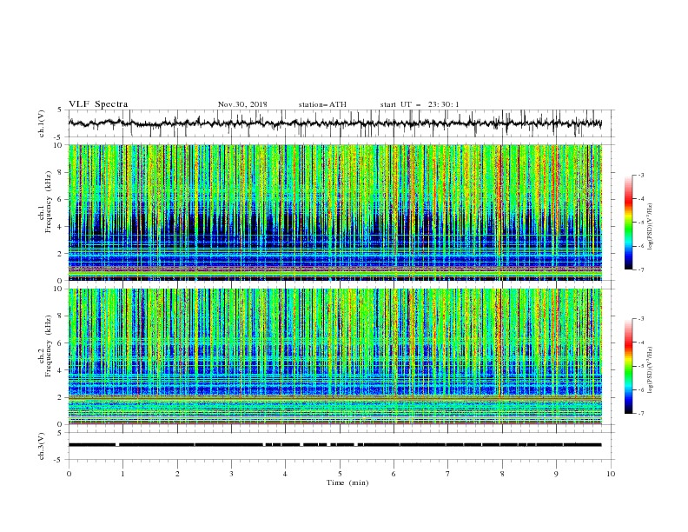Click time axis tick label "4"
Viewport: 688px width, 532px height.
(x=285, y=474)
